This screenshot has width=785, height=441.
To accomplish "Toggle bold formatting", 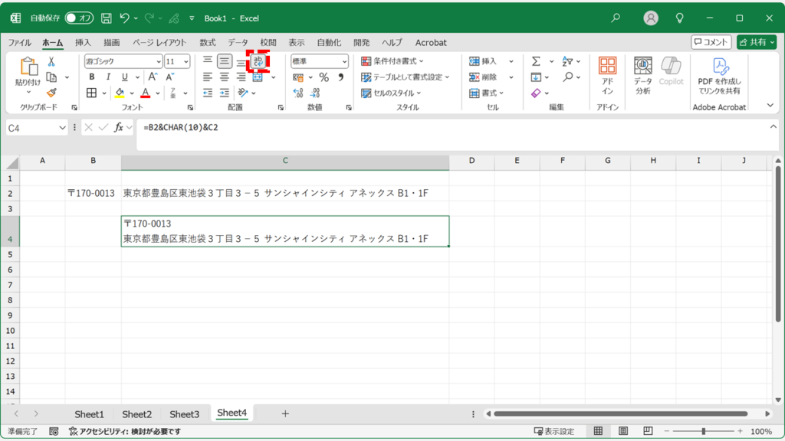I will coord(92,77).
